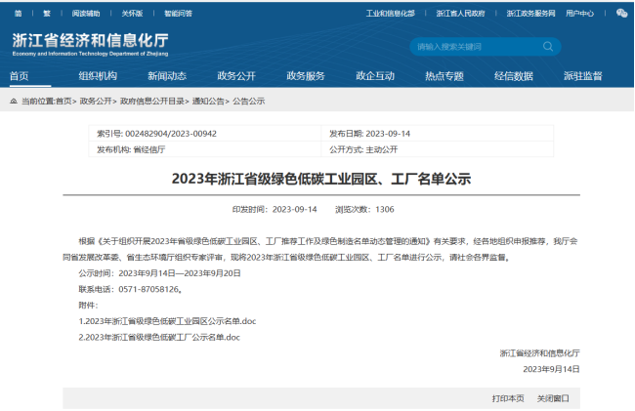The width and height of the screenshot is (635, 411).
Task: Switch to simplified Chinese 简
Action: click(x=19, y=14)
